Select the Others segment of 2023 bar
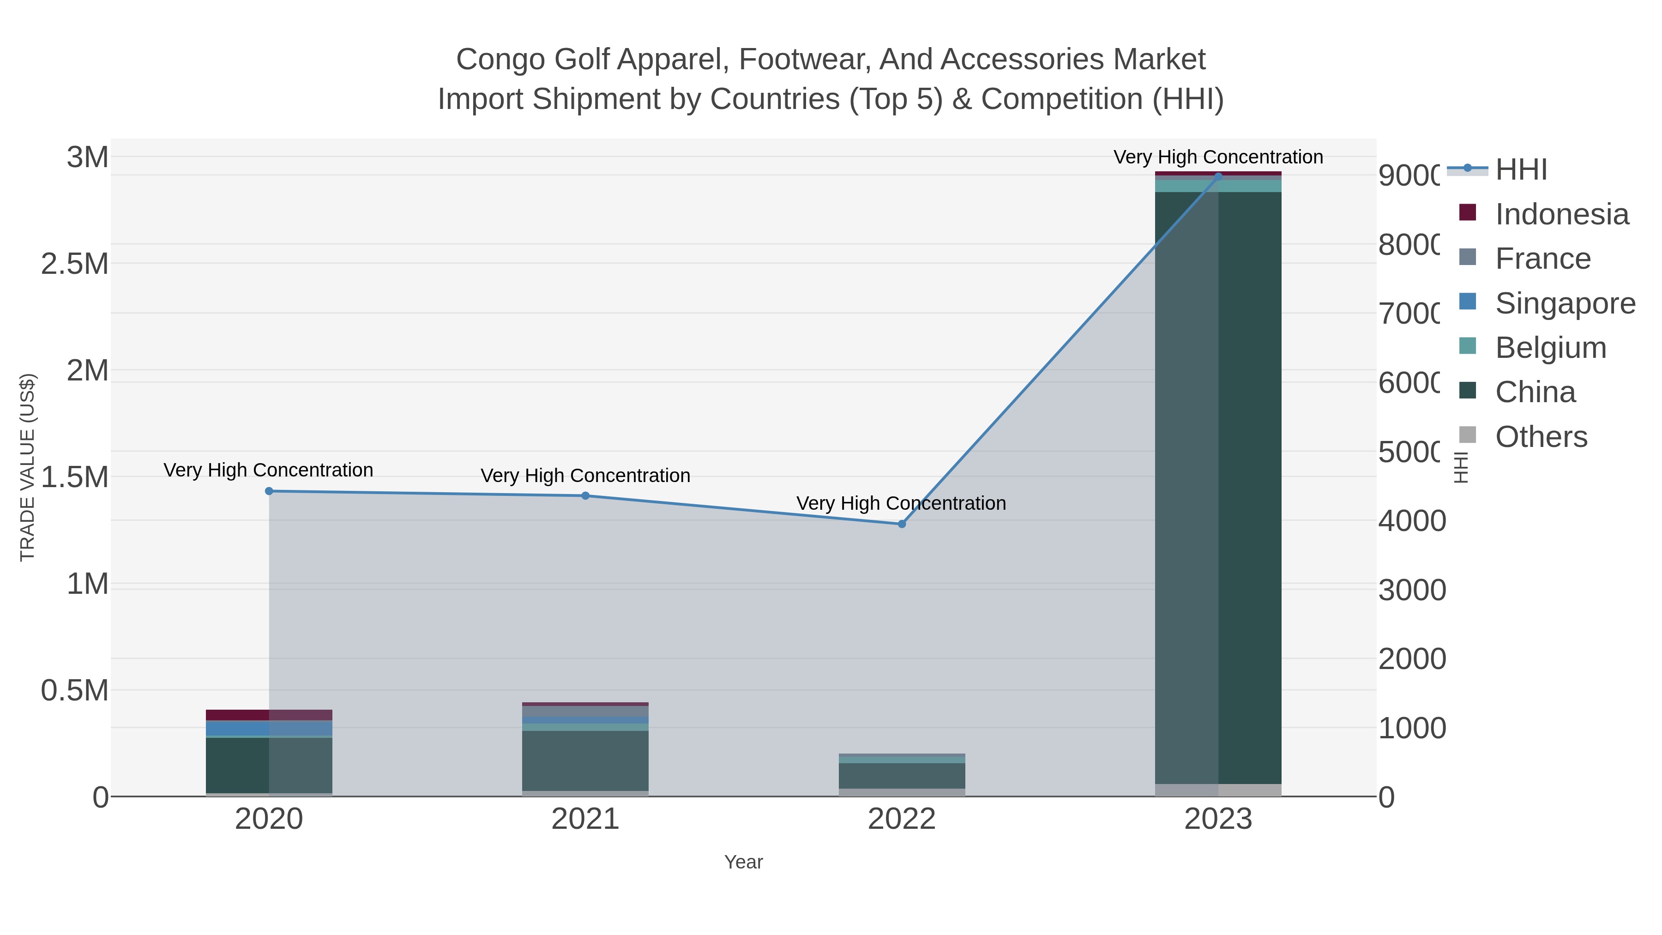The image size is (1662, 935). (x=1218, y=790)
